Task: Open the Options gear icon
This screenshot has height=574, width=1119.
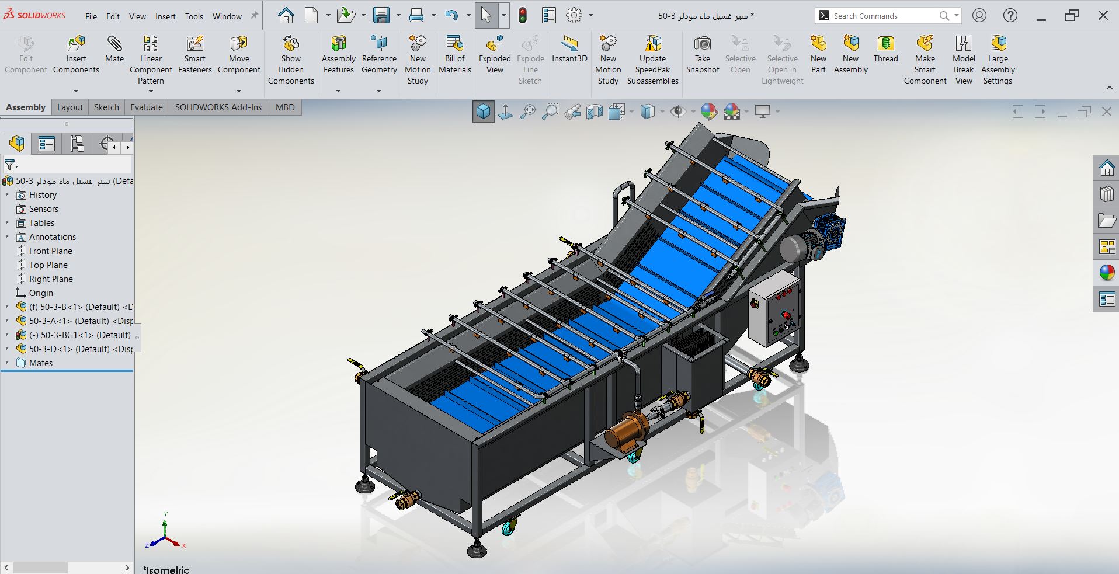Action: pos(574,15)
